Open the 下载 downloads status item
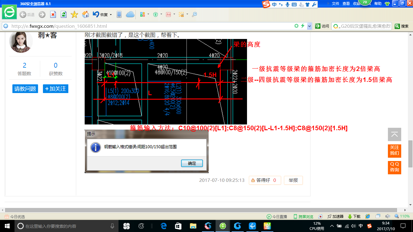 click(354, 217)
